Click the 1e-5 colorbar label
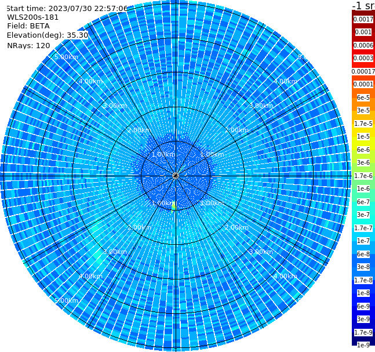This screenshot has width=375, height=352. coord(363,136)
